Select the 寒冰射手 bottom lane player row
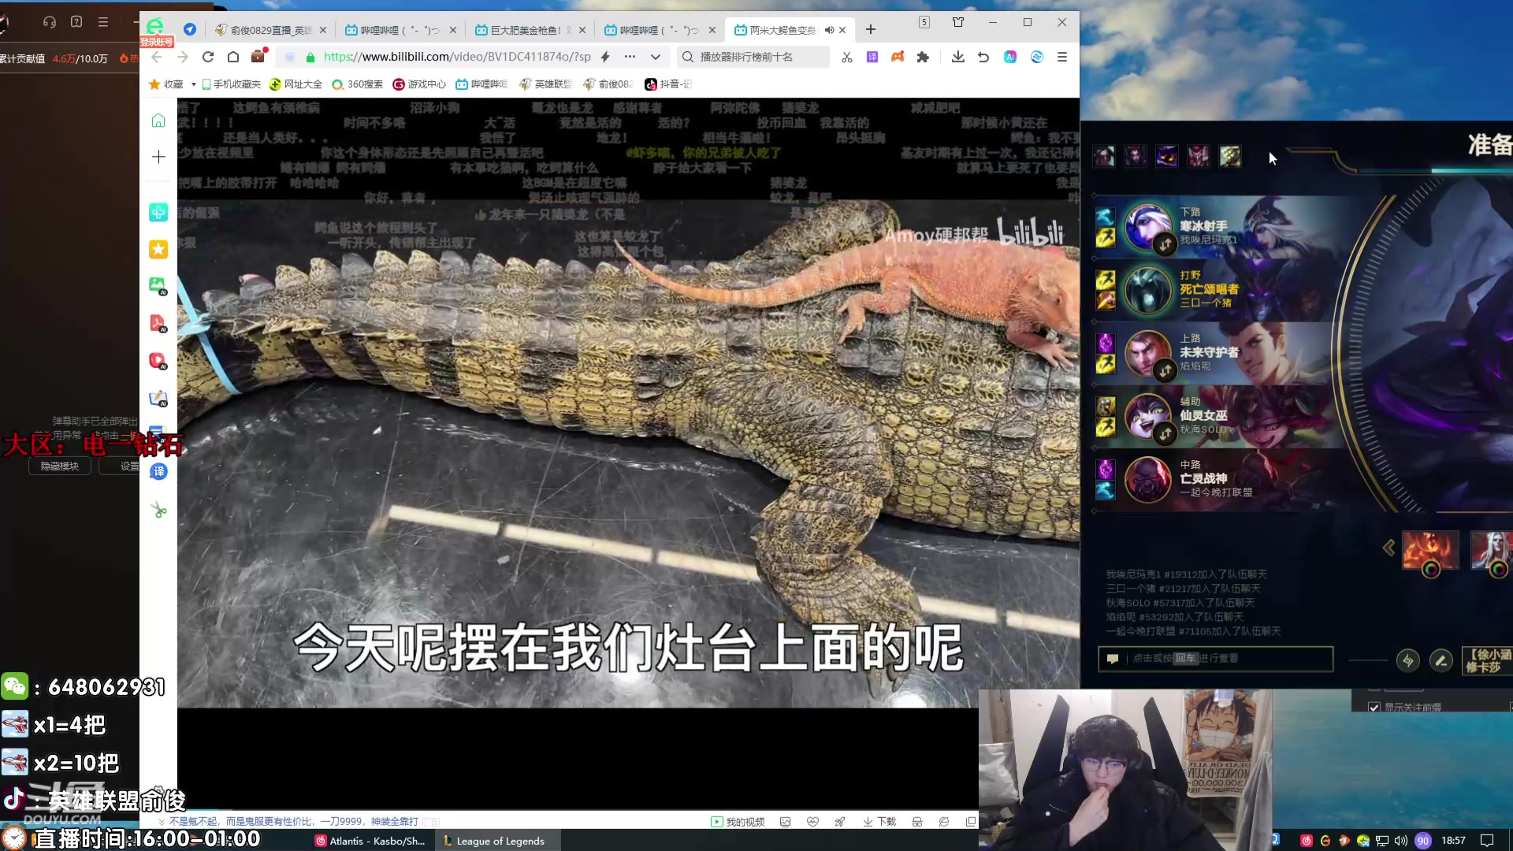 (x=1217, y=226)
